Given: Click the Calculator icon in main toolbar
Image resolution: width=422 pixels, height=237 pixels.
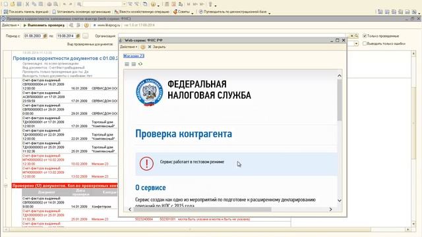Looking at the screenshot, I should tap(167, 4).
